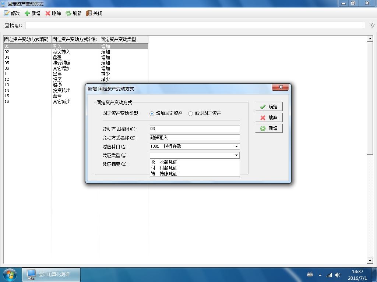Click the 变动方式名称 input field

tap(195, 138)
